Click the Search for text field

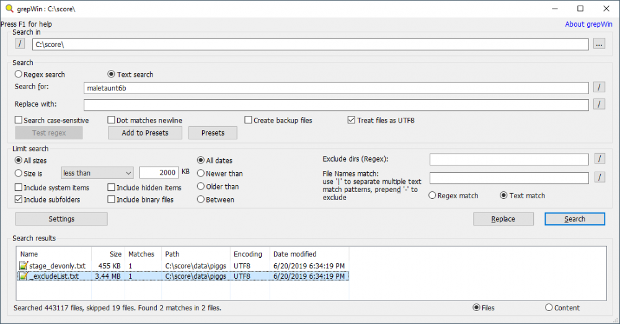pyautogui.click(x=335, y=88)
